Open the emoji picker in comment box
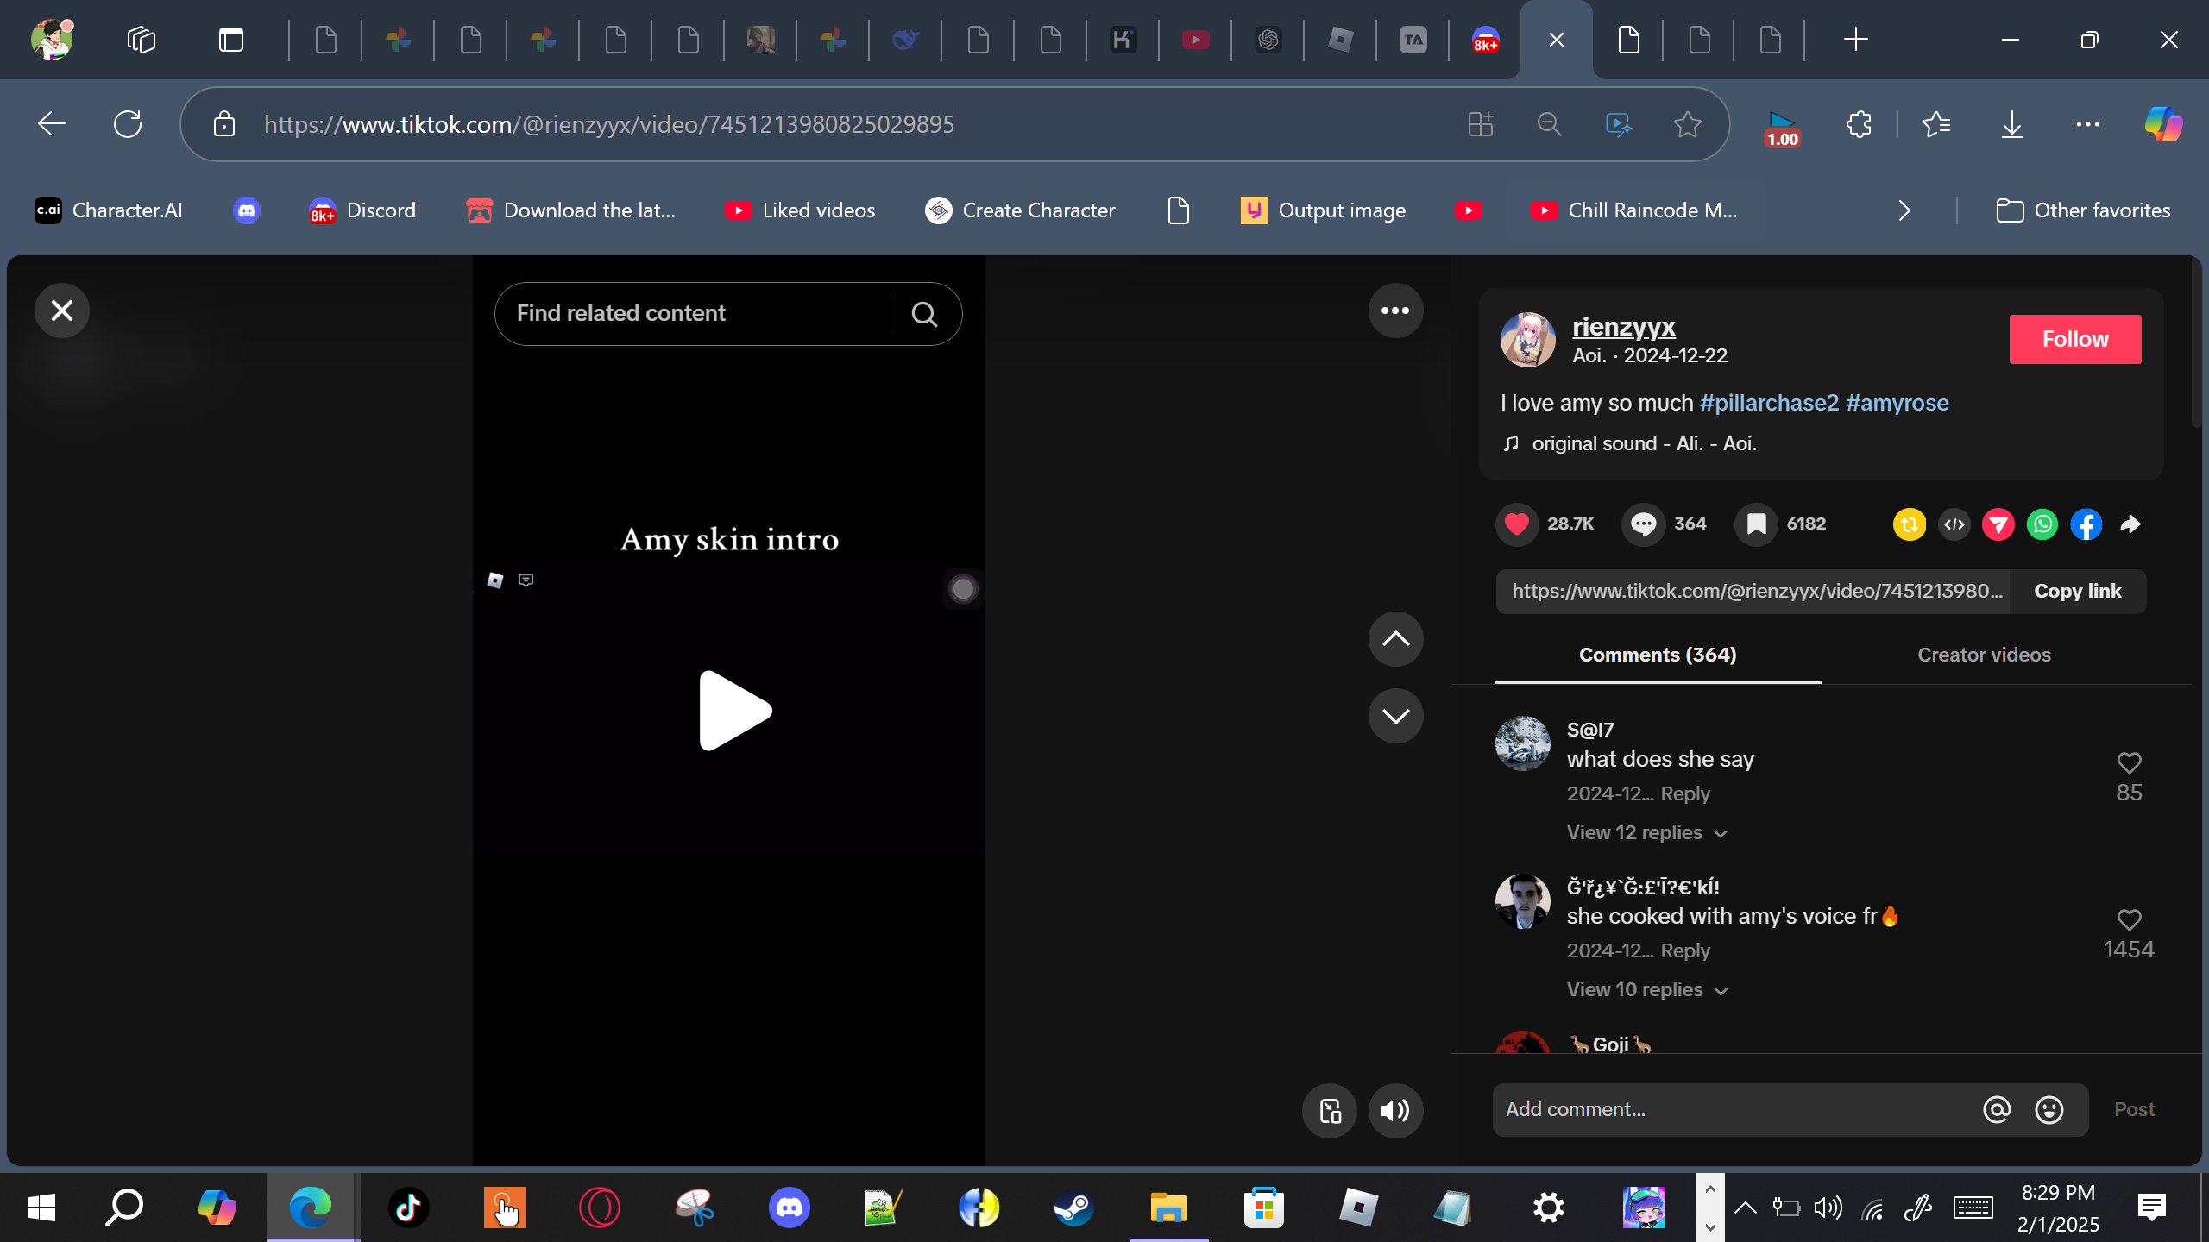This screenshot has height=1242, width=2209. (2049, 1109)
